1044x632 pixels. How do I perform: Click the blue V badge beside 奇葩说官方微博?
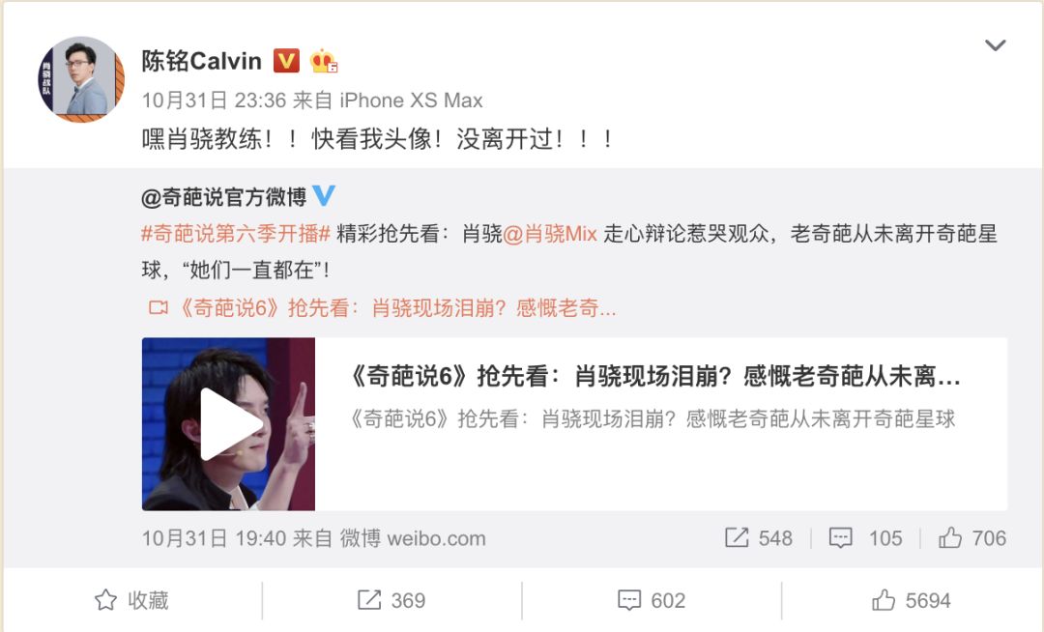pyautogui.click(x=324, y=195)
